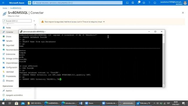
Task: Click the CREATE TABLE Inventory line
Action: point(55,75)
